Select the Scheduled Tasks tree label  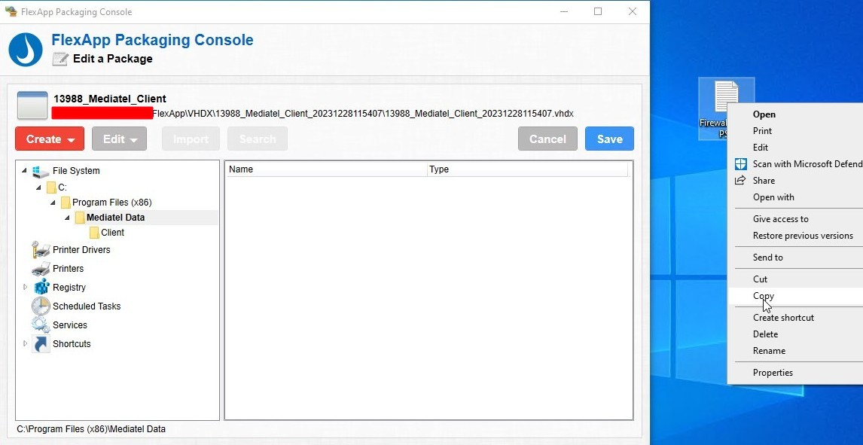pos(87,306)
